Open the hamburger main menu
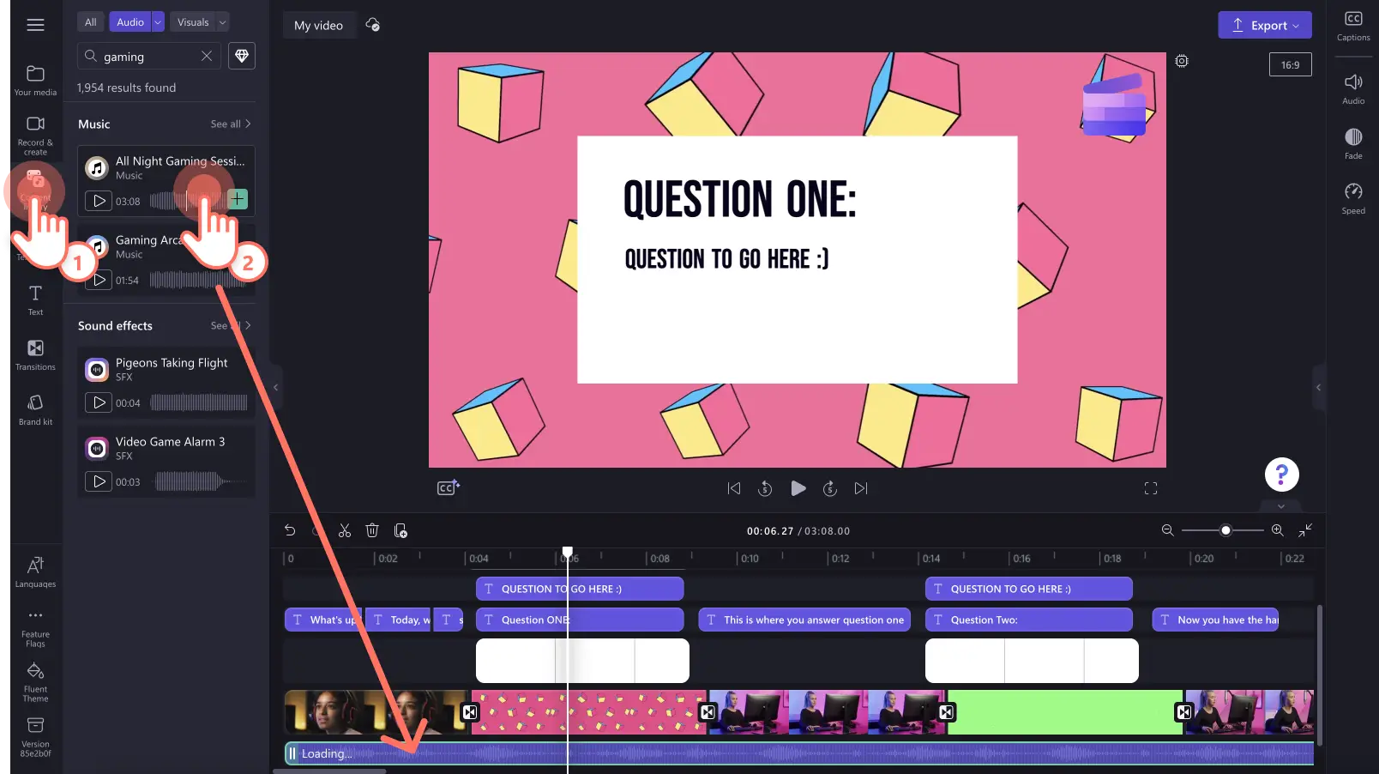The image size is (1379, 774). 35,25
